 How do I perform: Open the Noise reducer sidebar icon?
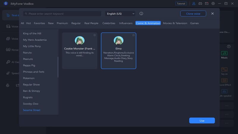point(8,50)
